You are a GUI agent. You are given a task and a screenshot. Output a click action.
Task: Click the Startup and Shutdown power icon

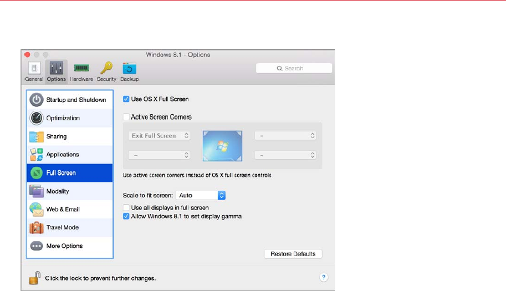pos(37,100)
